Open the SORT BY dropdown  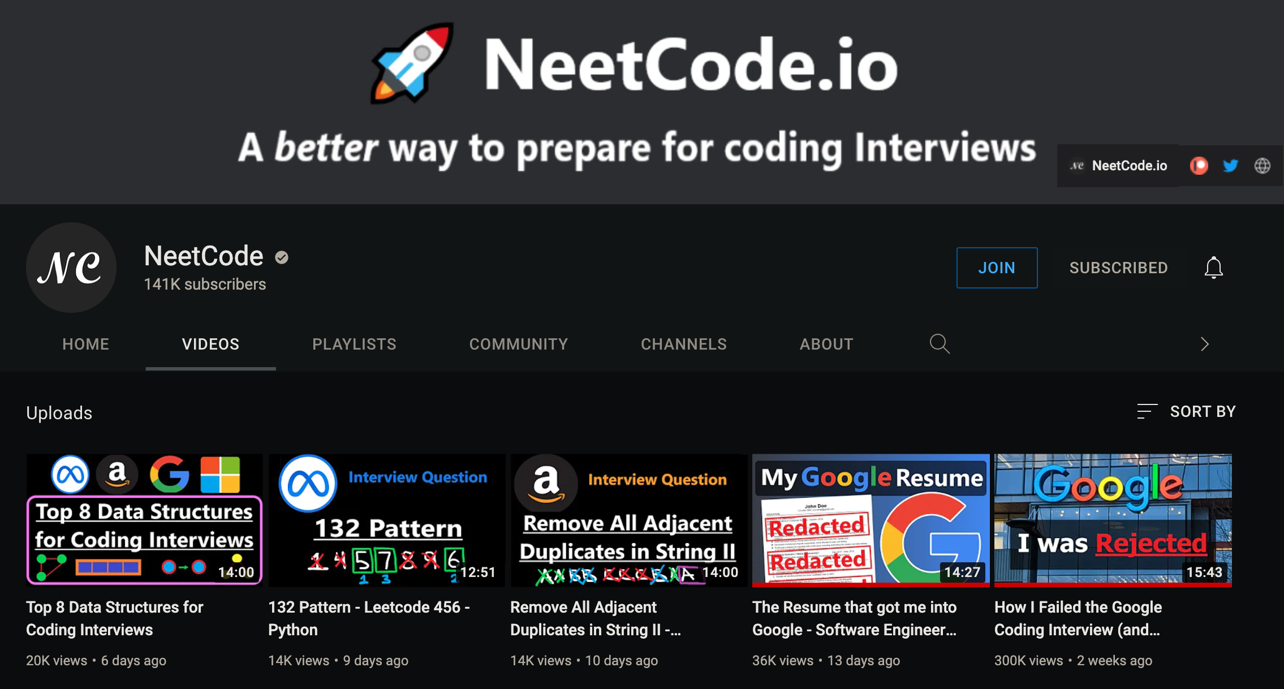click(1186, 411)
